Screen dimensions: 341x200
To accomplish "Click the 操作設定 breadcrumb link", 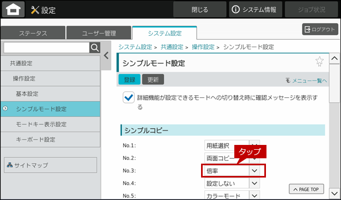I will (203, 47).
